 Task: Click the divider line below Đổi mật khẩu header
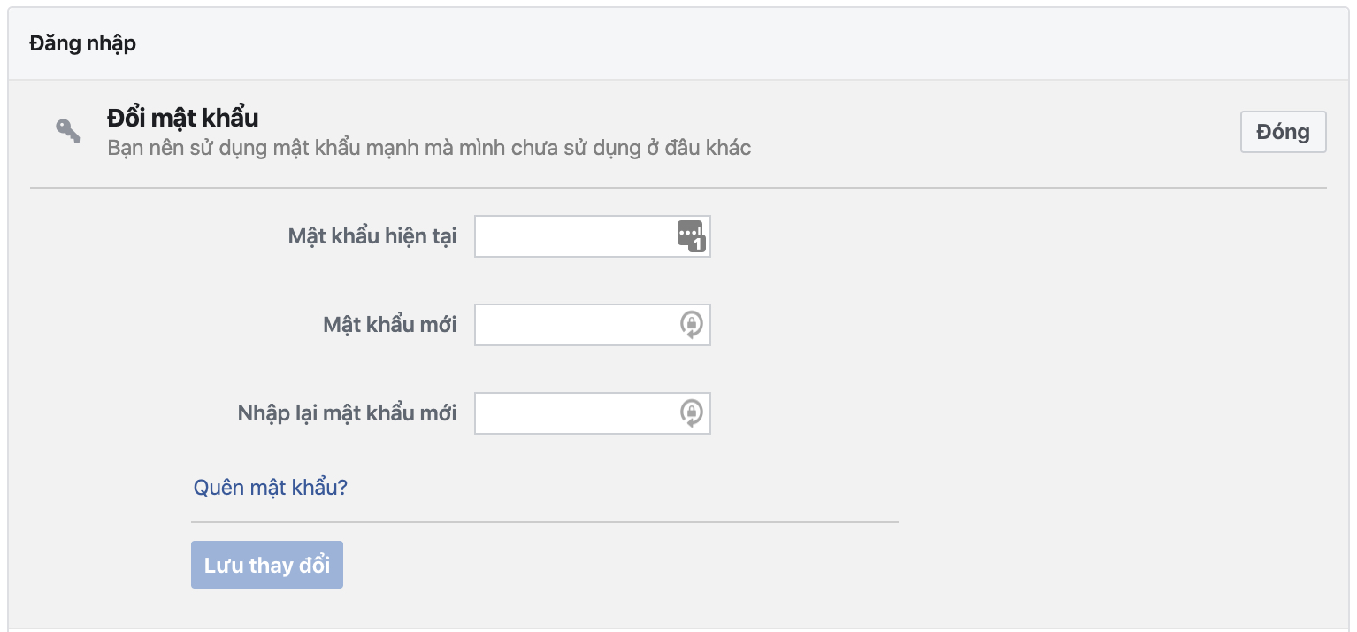678,188
